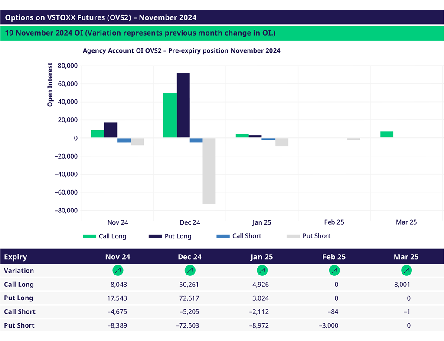Image resolution: width=444 pixels, height=341 pixels.
Task: Toggle the Call Short series legend label
Action: [247, 236]
